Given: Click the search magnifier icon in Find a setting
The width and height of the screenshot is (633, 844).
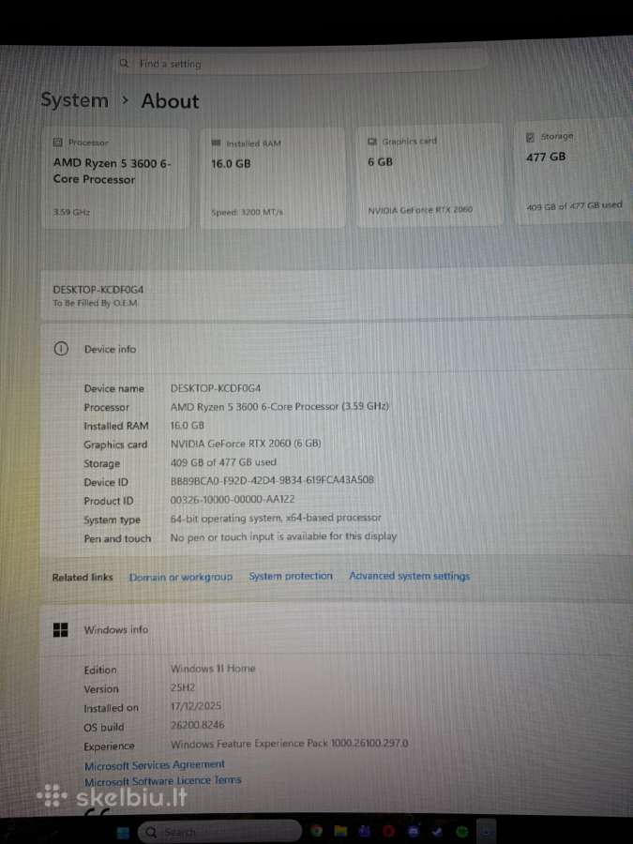Looking at the screenshot, I should click(125, 64).
